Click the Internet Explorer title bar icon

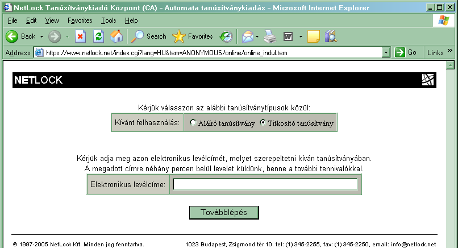click(x=7, y=7)
